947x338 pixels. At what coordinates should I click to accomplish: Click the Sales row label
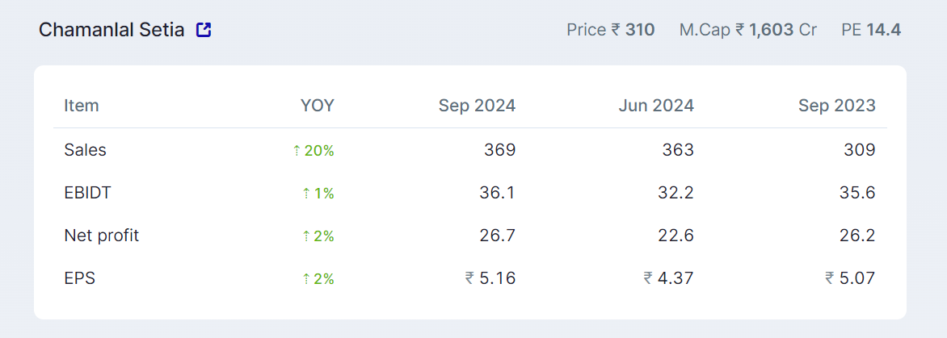(85, 150)
